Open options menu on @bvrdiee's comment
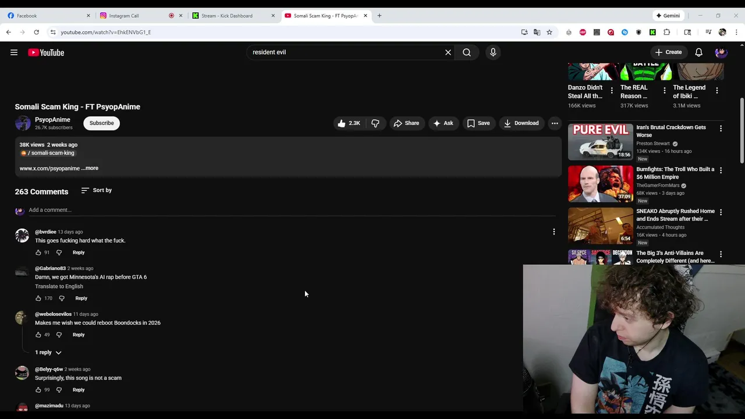The image size is (745, 419). [554, 232]
